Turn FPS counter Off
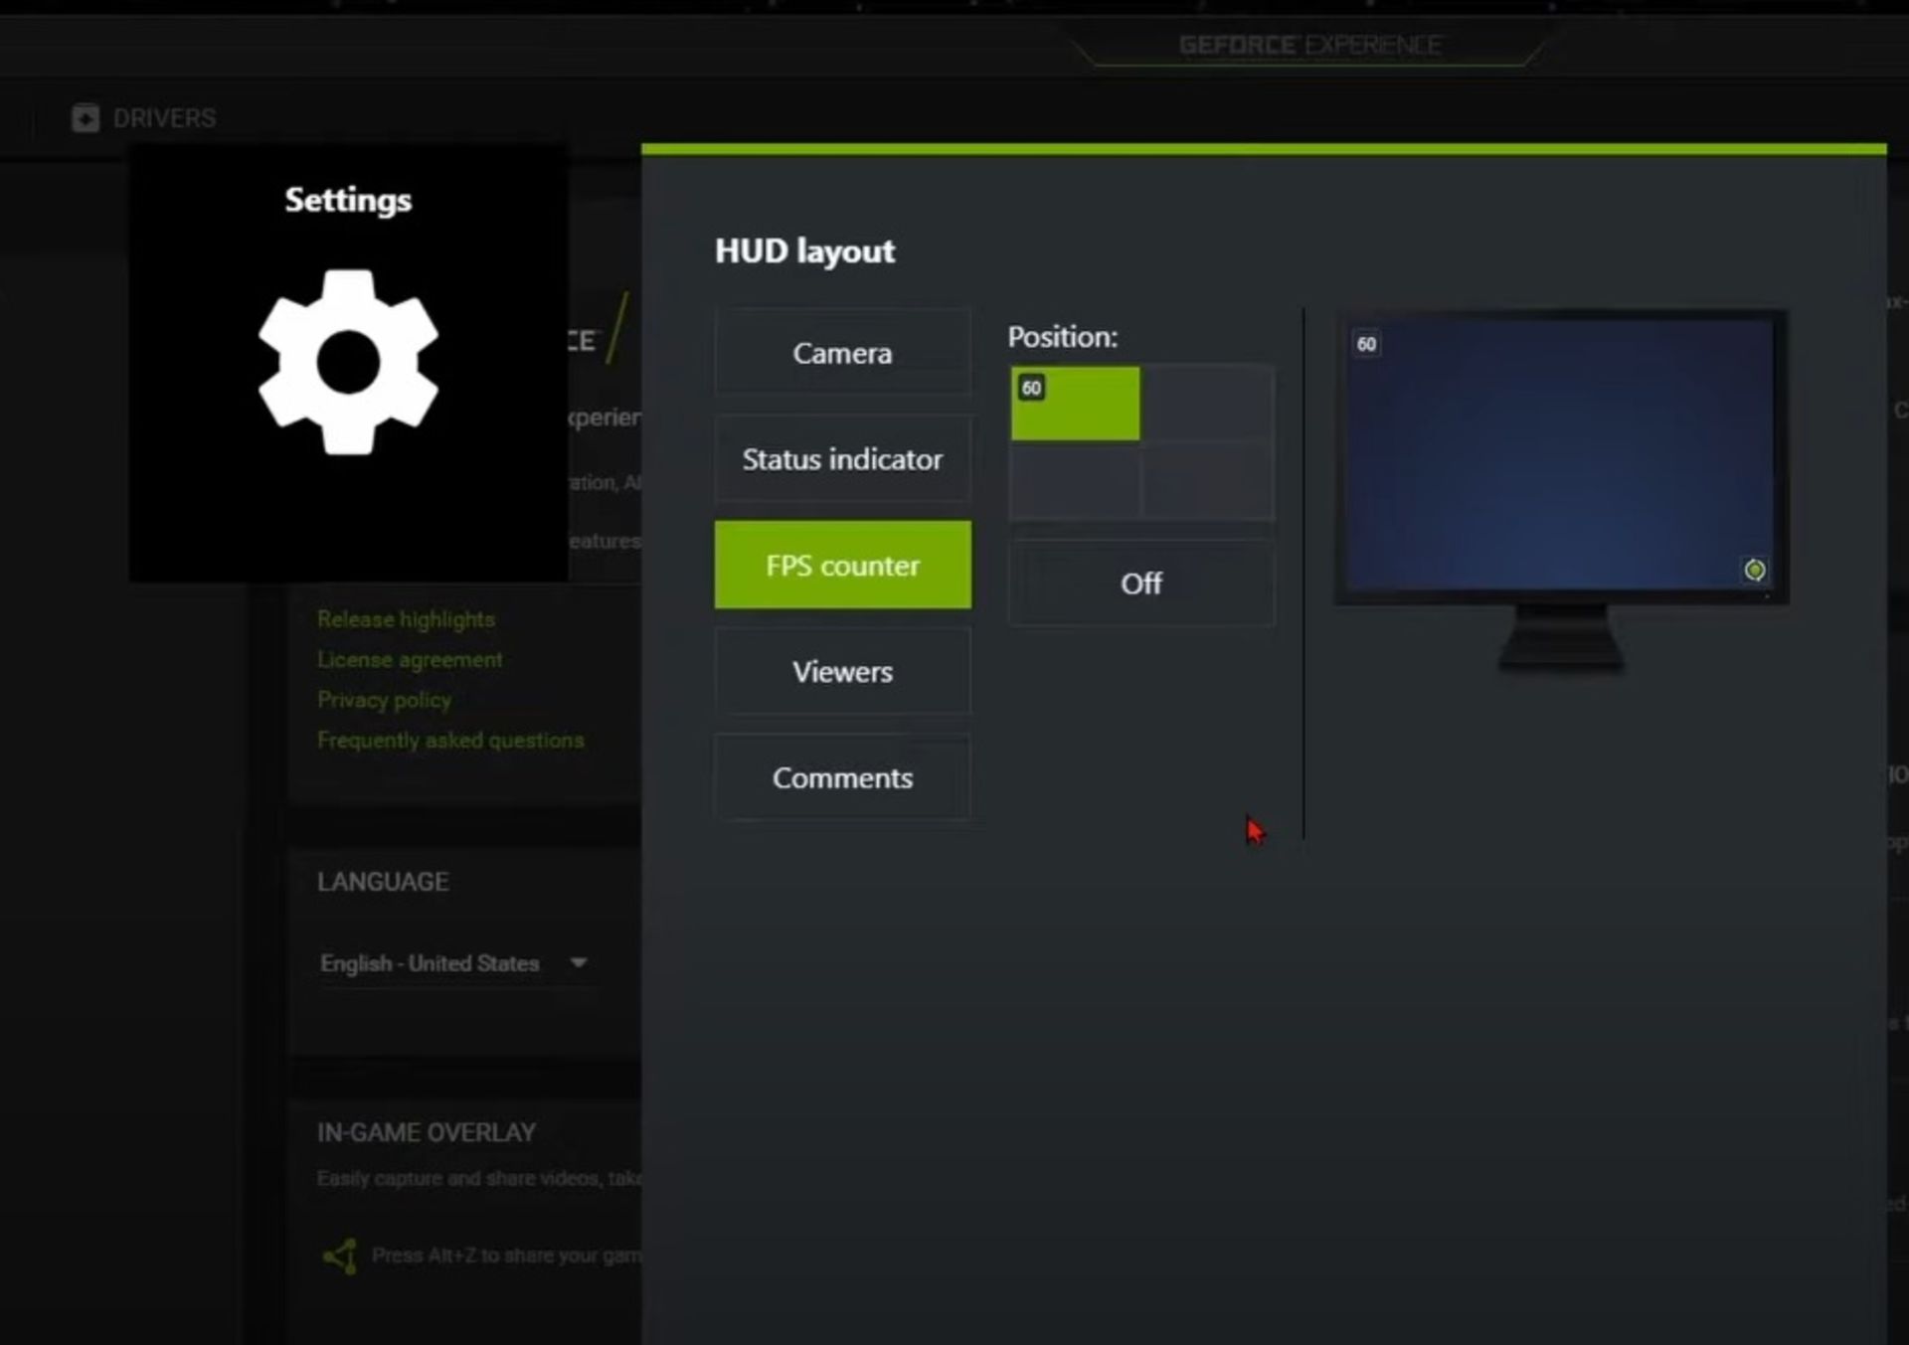This screenshot has width=1909, height=1345. click(x=1140, y=584)
